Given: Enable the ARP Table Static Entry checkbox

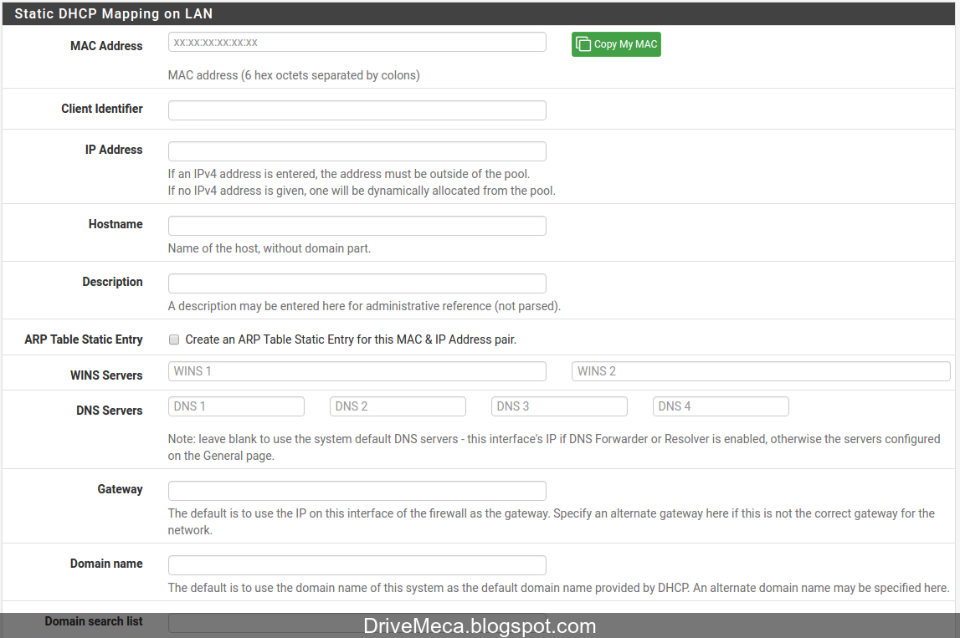Looking at the screenshot, I should point(174,339).
